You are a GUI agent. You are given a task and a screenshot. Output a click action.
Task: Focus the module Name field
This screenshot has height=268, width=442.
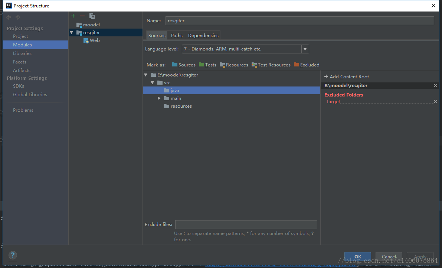coord(299,21)
